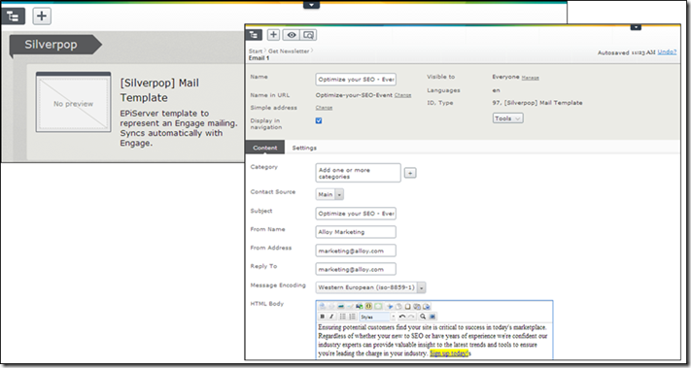691x368 pixels.
Task: Undo last edit in HTML Body editor
Action: coord(402,317)
